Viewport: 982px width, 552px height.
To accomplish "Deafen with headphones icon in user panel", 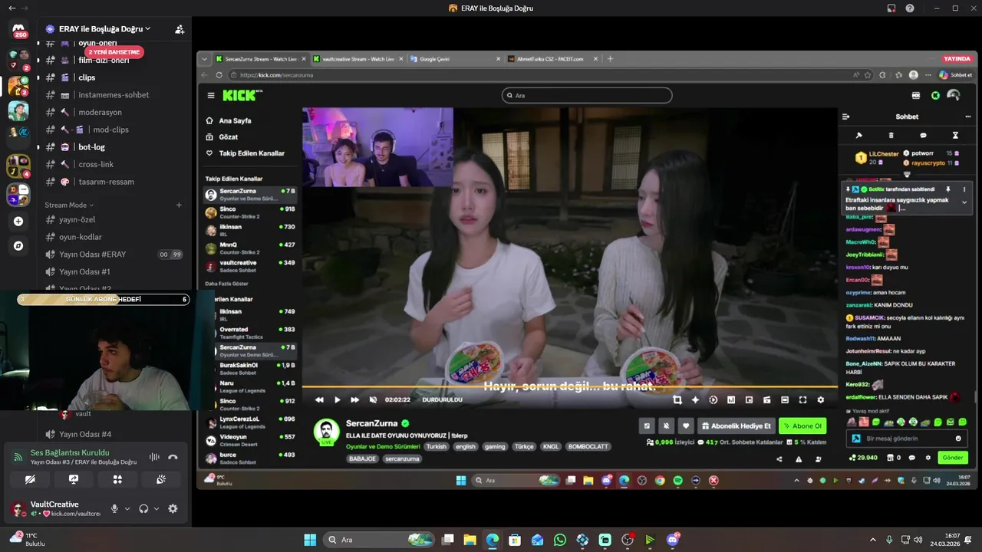I will click(143, 508).
